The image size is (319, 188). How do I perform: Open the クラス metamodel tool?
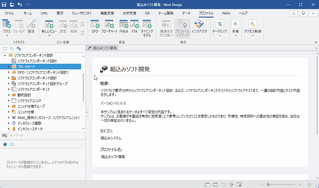pos(7,28)
